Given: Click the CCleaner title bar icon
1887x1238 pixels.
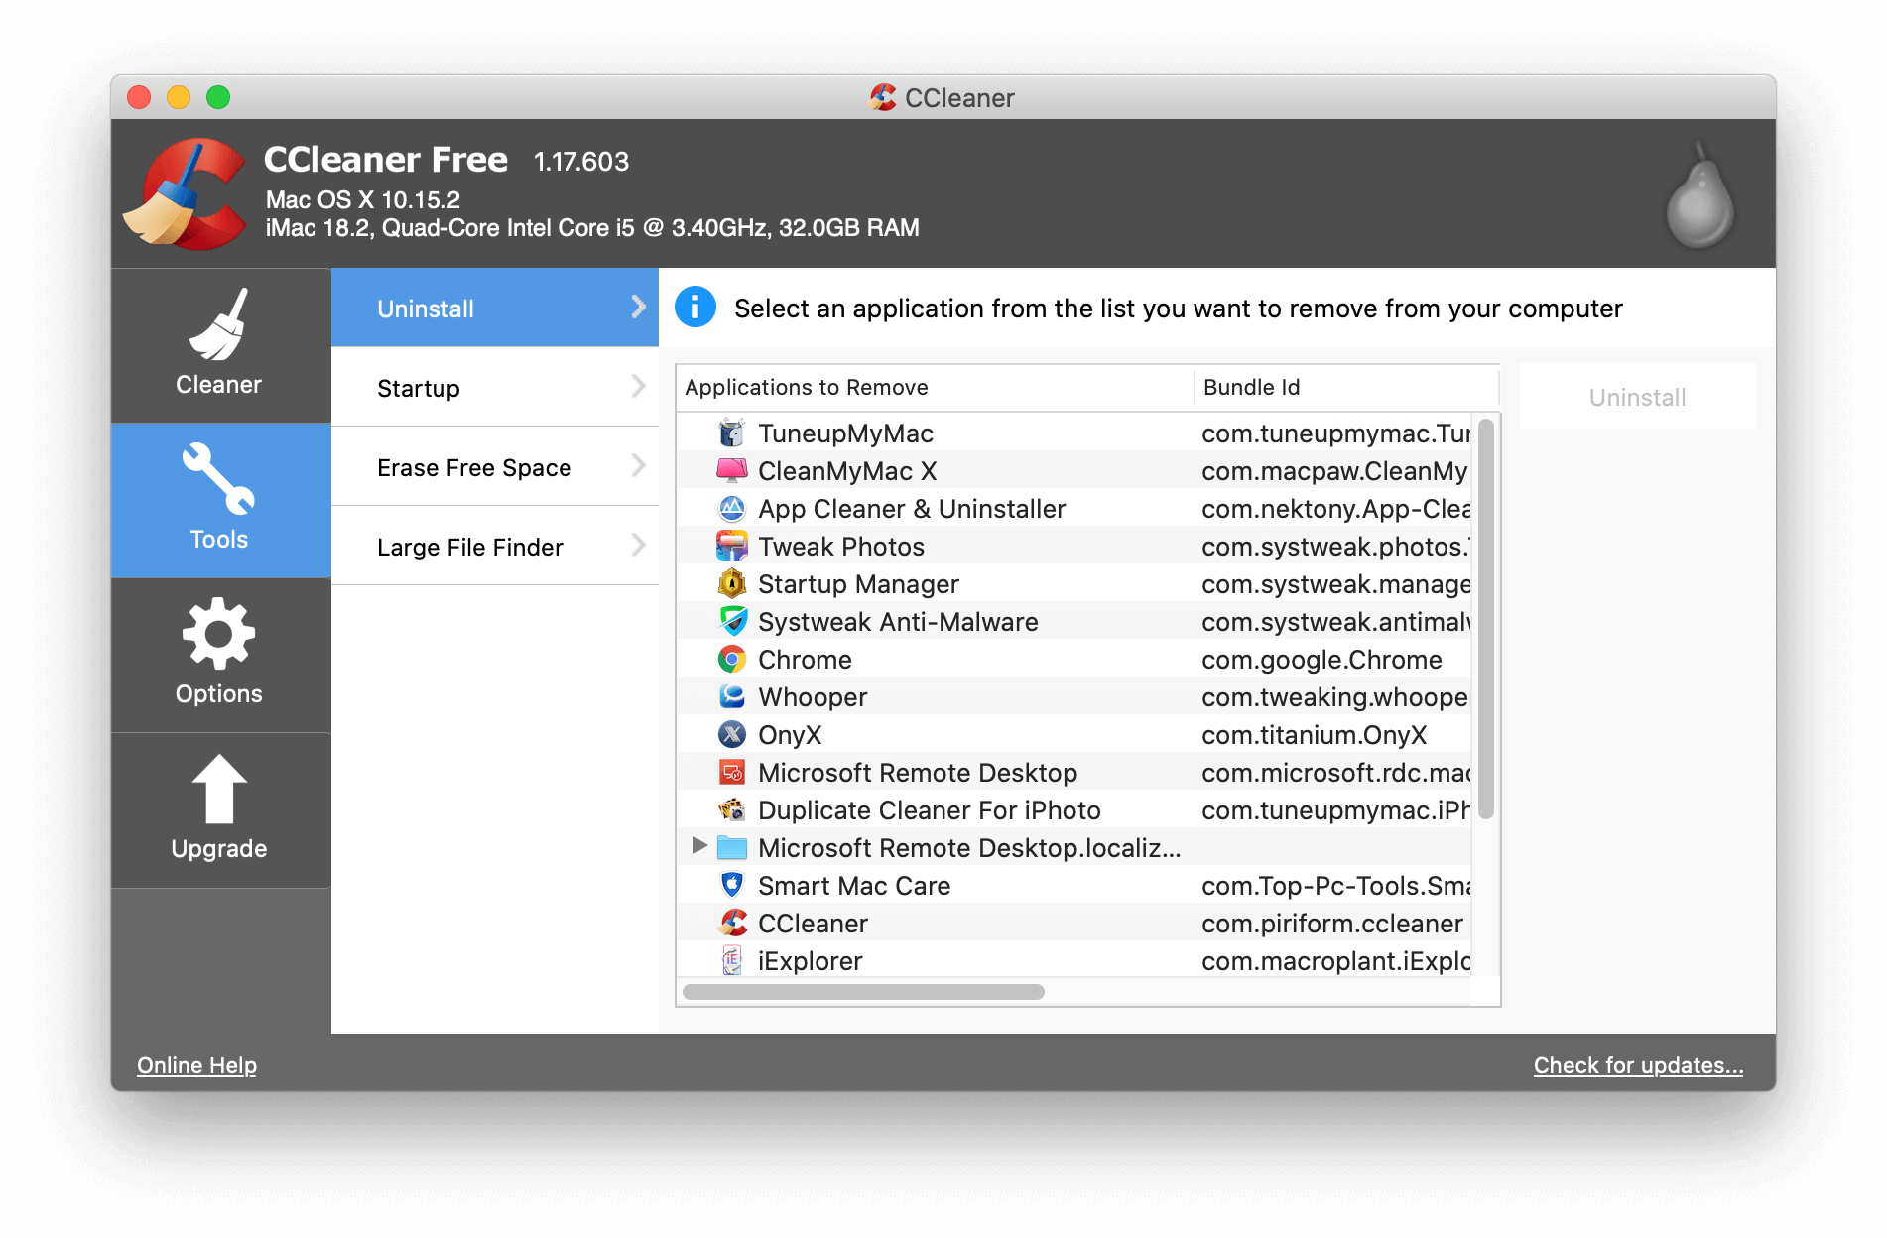Looking at the screenshot, I should pos(882,97).
